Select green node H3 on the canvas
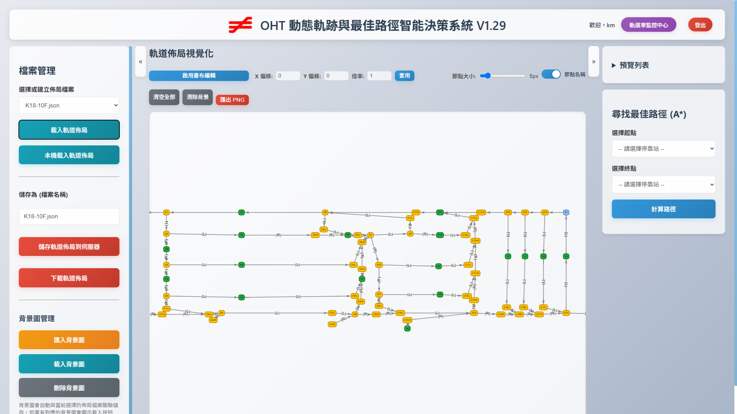 242,297
